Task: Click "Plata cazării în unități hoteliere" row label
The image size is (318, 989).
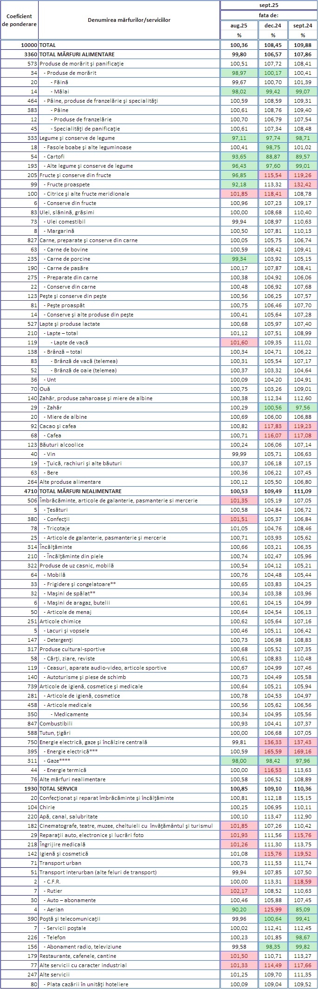Action: pos(86,984)
